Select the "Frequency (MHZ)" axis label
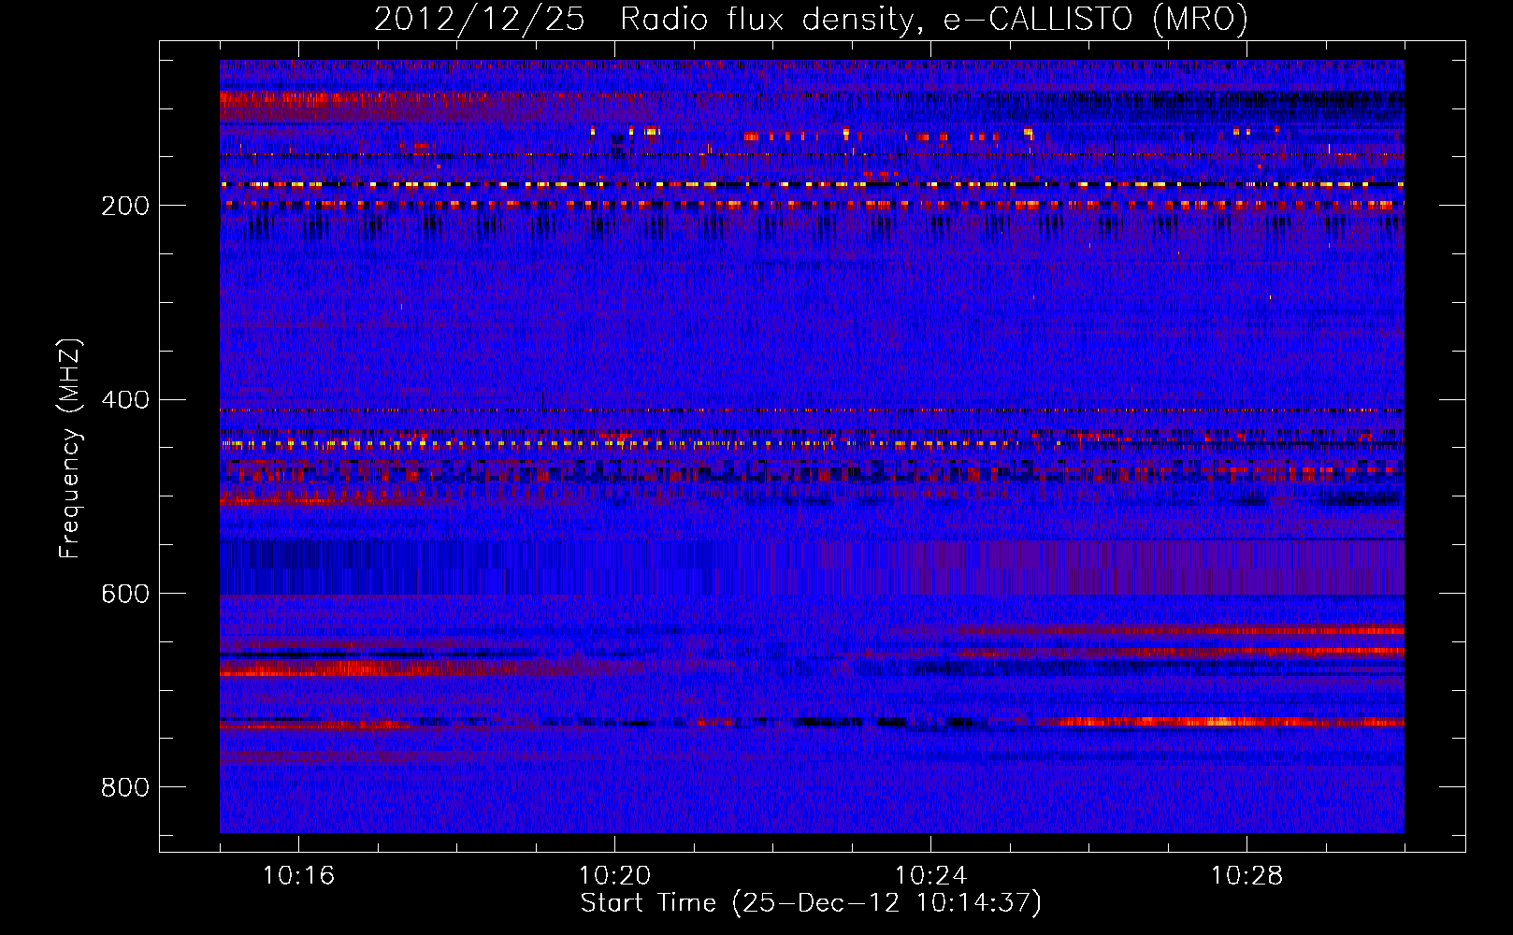Image resolution: width=1513 pixels, height=935 pixels. click(x=70, y=449)
